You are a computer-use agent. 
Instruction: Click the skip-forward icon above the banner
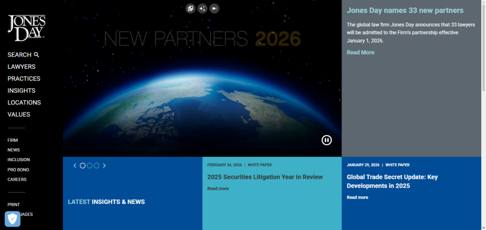pos(214,9)
